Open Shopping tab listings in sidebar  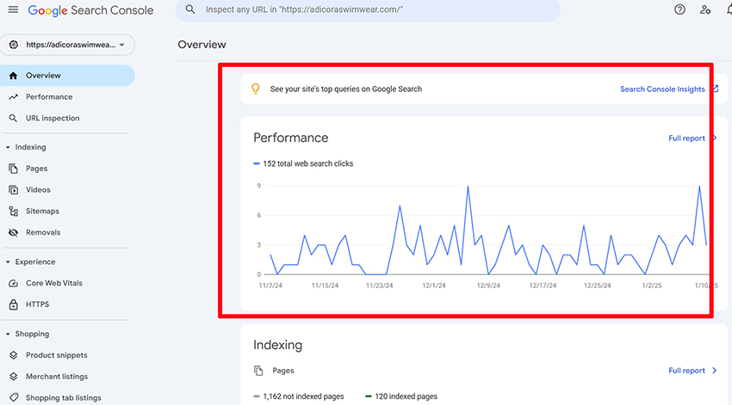click(x=64, y=398)
